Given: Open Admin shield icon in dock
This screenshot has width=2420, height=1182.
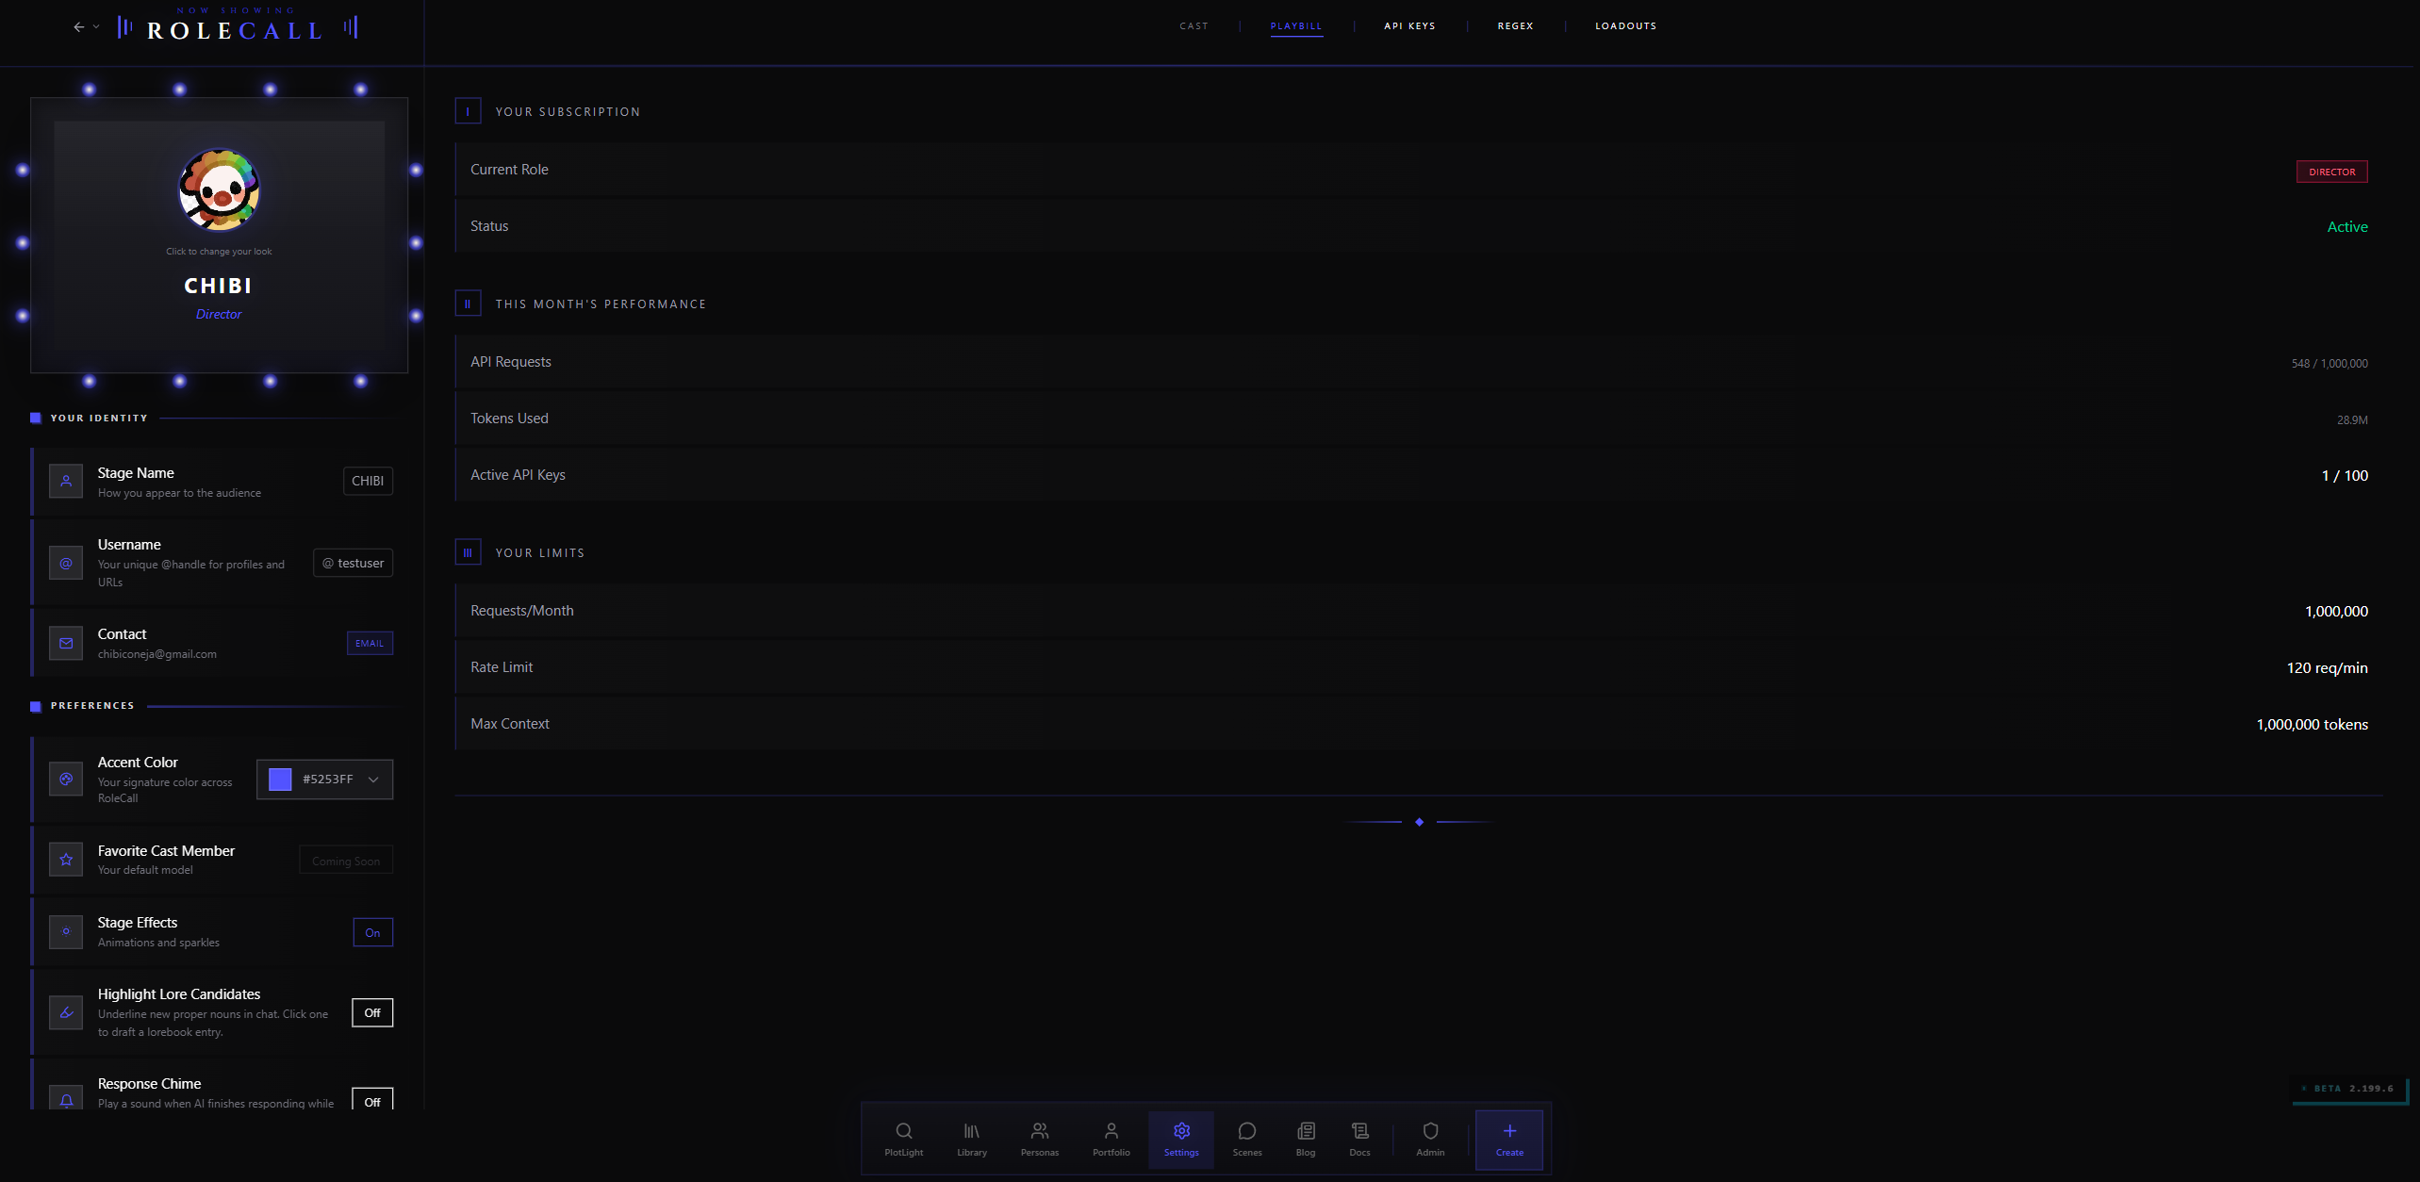Looking at the screenshot, I should (1430, 1139).
